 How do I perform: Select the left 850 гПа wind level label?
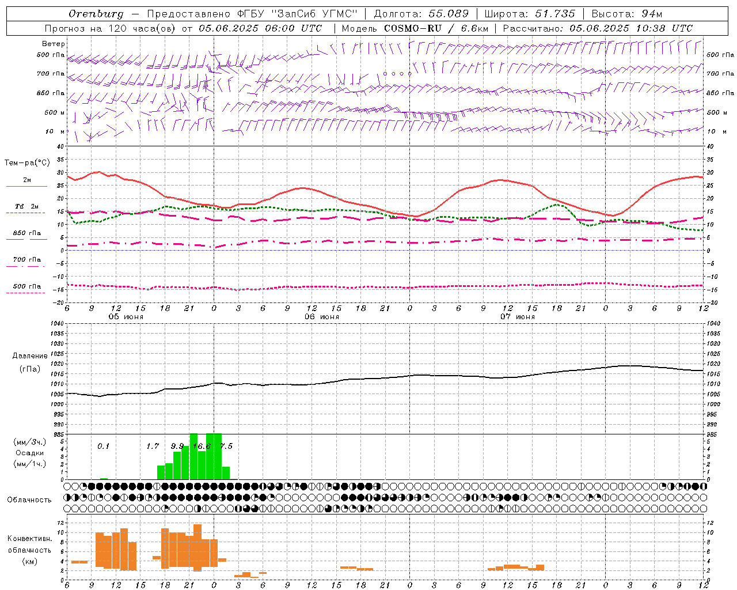pyautogui.click(x=51, y=93)
